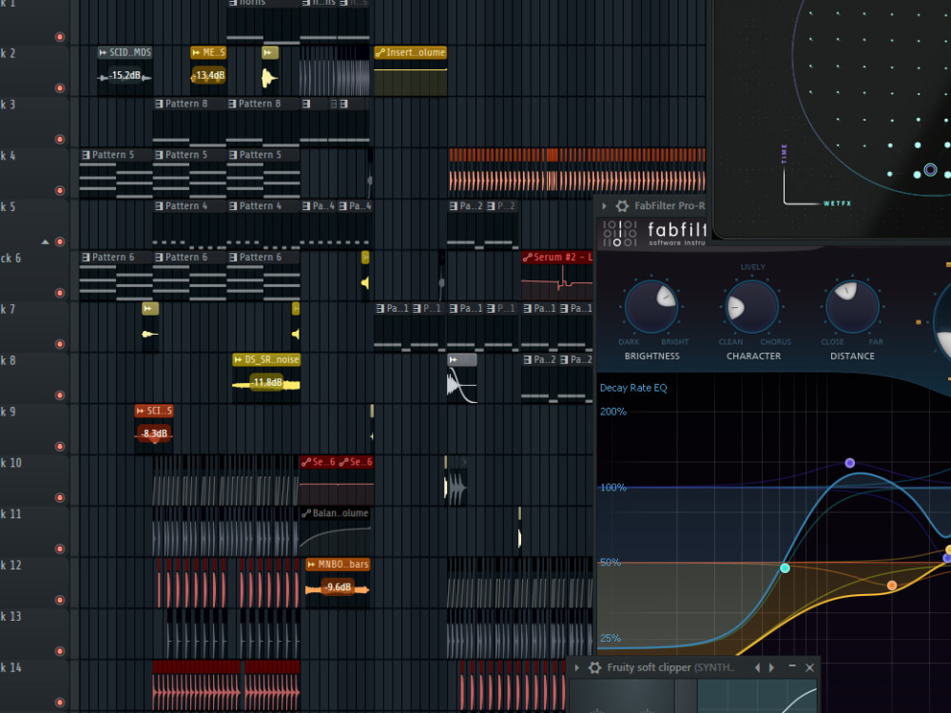This screenshot has height=713, width=951.
Task: Collapse group using Track 5 up arrow
Action: click(46, 241)
